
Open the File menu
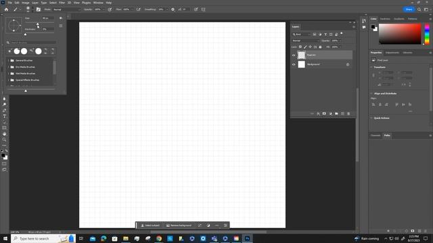9,3
